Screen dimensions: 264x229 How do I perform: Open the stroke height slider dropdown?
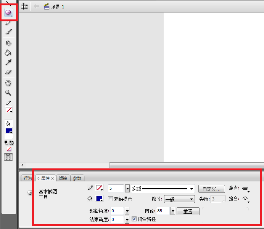(x=127, y=188)
